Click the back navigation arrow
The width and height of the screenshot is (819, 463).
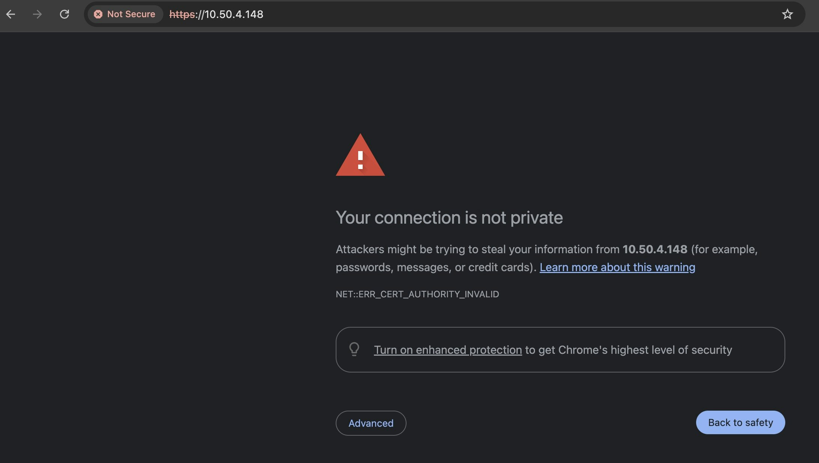(x=11, y=14)
